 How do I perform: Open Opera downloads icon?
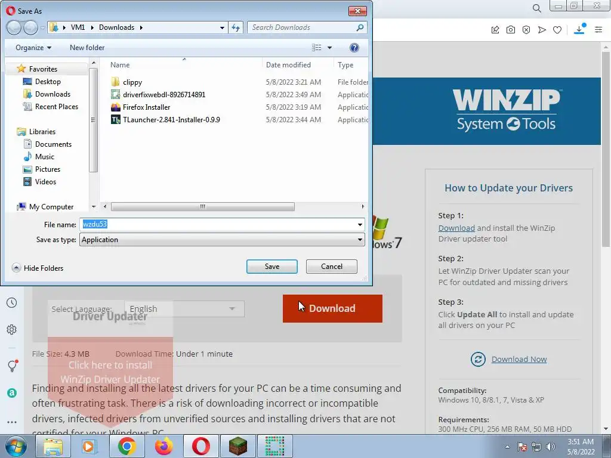pos(579,29)
